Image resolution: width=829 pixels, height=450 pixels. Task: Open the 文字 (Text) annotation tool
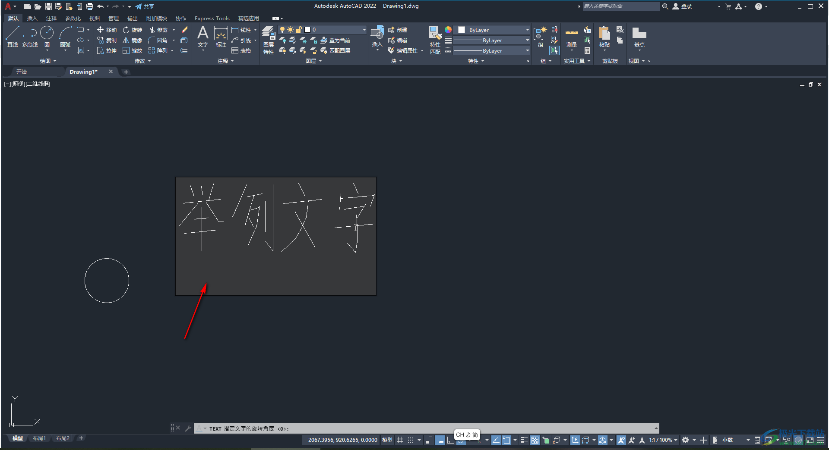203,36
